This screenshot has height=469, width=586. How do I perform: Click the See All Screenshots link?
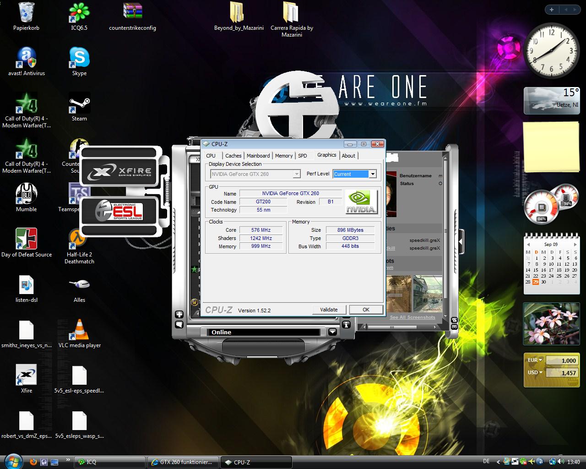[x=412, y=317]
